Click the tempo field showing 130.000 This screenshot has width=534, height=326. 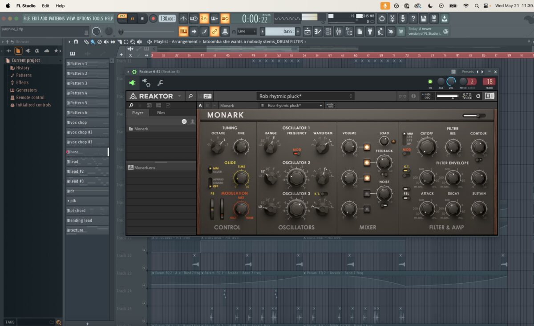[167, 19]
